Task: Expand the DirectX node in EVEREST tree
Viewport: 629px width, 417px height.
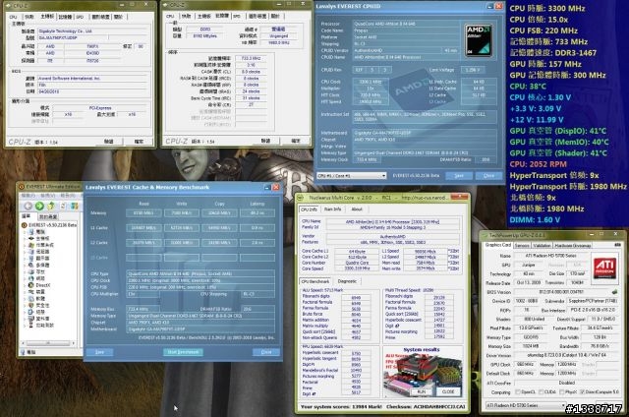Action: coord(25,285)
